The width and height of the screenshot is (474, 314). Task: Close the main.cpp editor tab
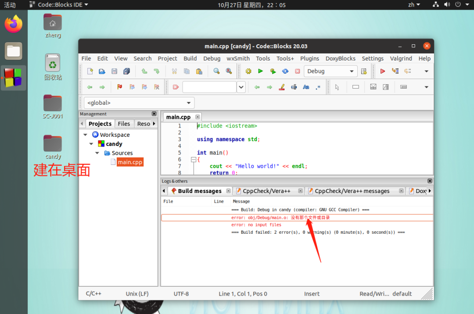(x=197, y=117)
